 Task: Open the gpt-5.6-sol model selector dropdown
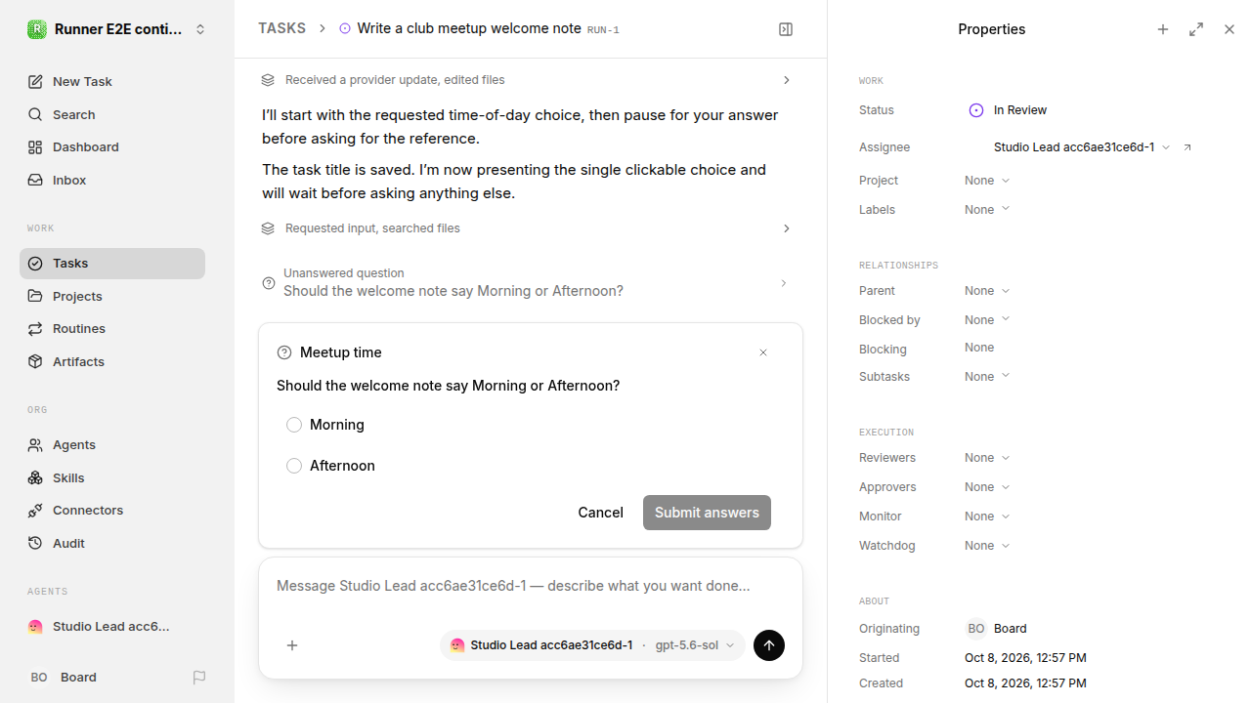(x=695, y=645)
